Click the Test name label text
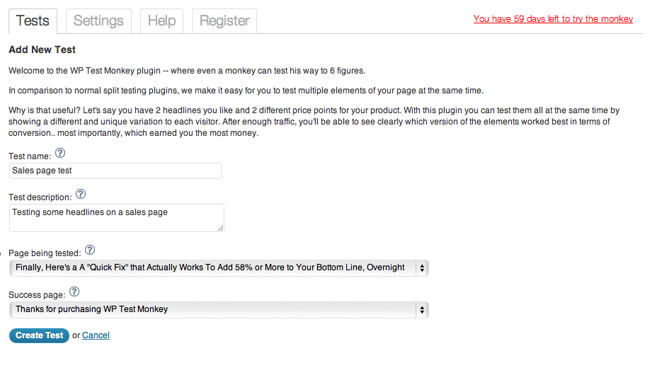 tap(30, 156)
